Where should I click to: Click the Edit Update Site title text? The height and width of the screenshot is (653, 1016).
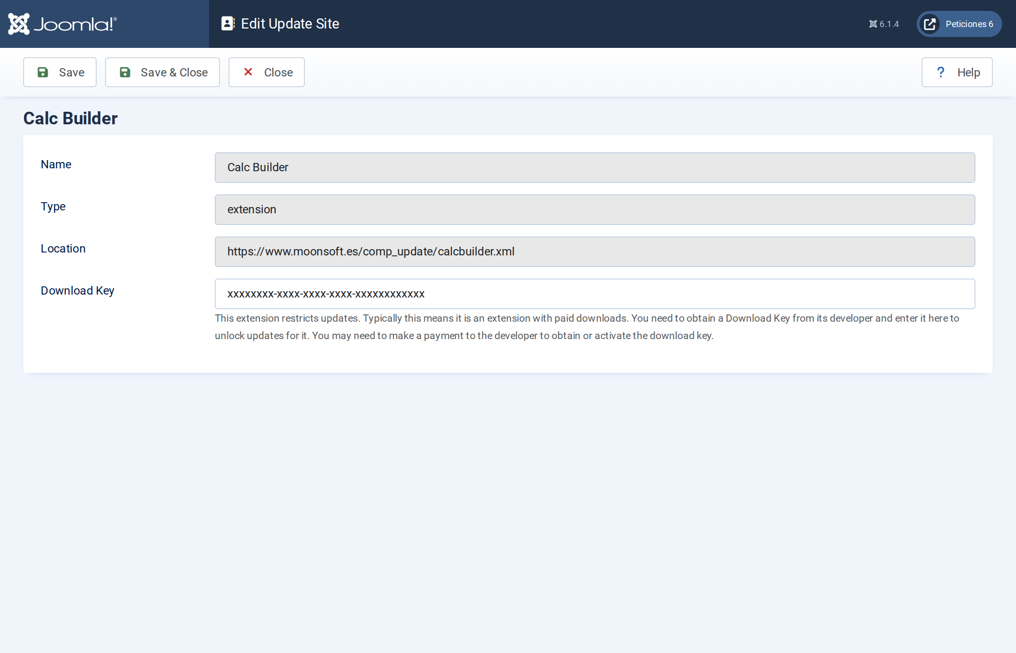click(290, 24)
